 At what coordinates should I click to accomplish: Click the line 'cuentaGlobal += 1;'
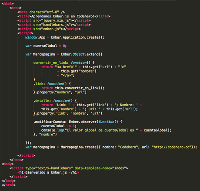click(x=59, y=126)
